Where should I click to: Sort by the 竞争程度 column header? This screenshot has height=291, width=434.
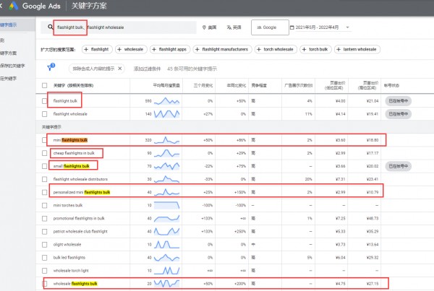click(x=259, y=85)
